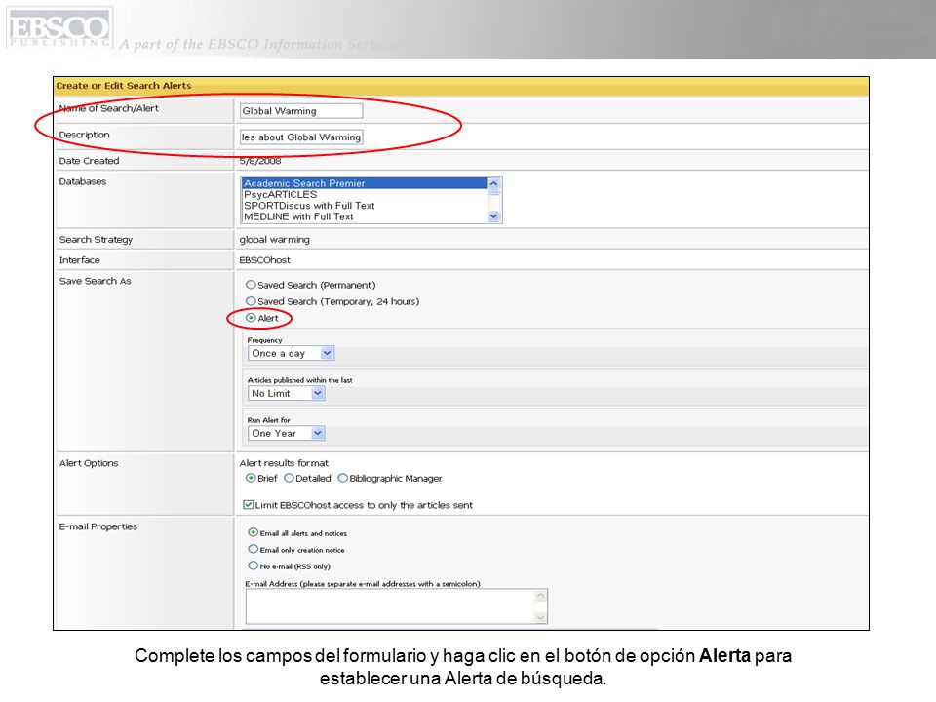This screenshot has height=702, width=936.
Task: Click the Search Strategy value global warming
Action: 275,240
